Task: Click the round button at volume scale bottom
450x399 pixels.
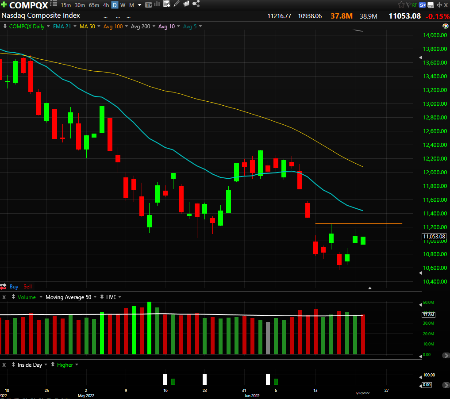Action: pos(446,355)
